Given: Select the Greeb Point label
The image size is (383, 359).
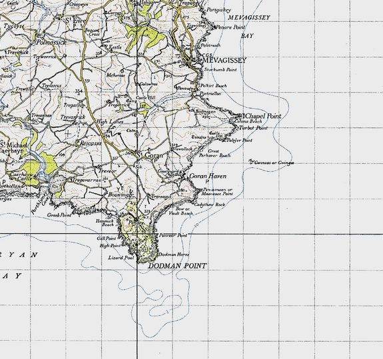Looking at the screenshot, I should (x=59, y=215).
